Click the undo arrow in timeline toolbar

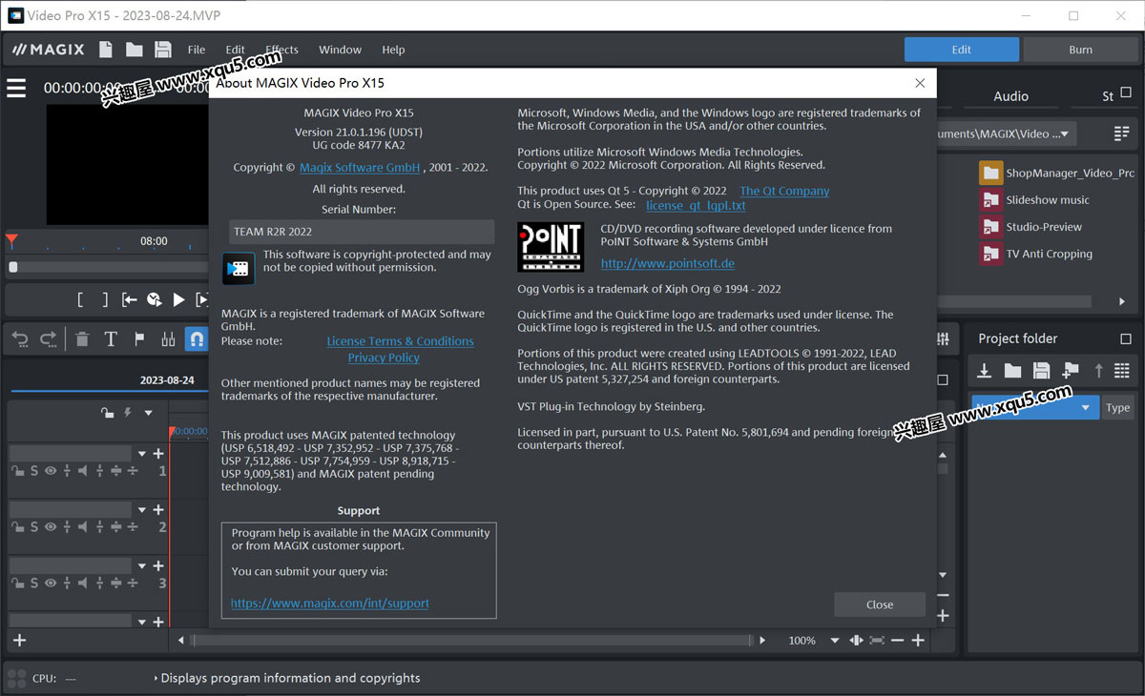[x=20, y=338]
